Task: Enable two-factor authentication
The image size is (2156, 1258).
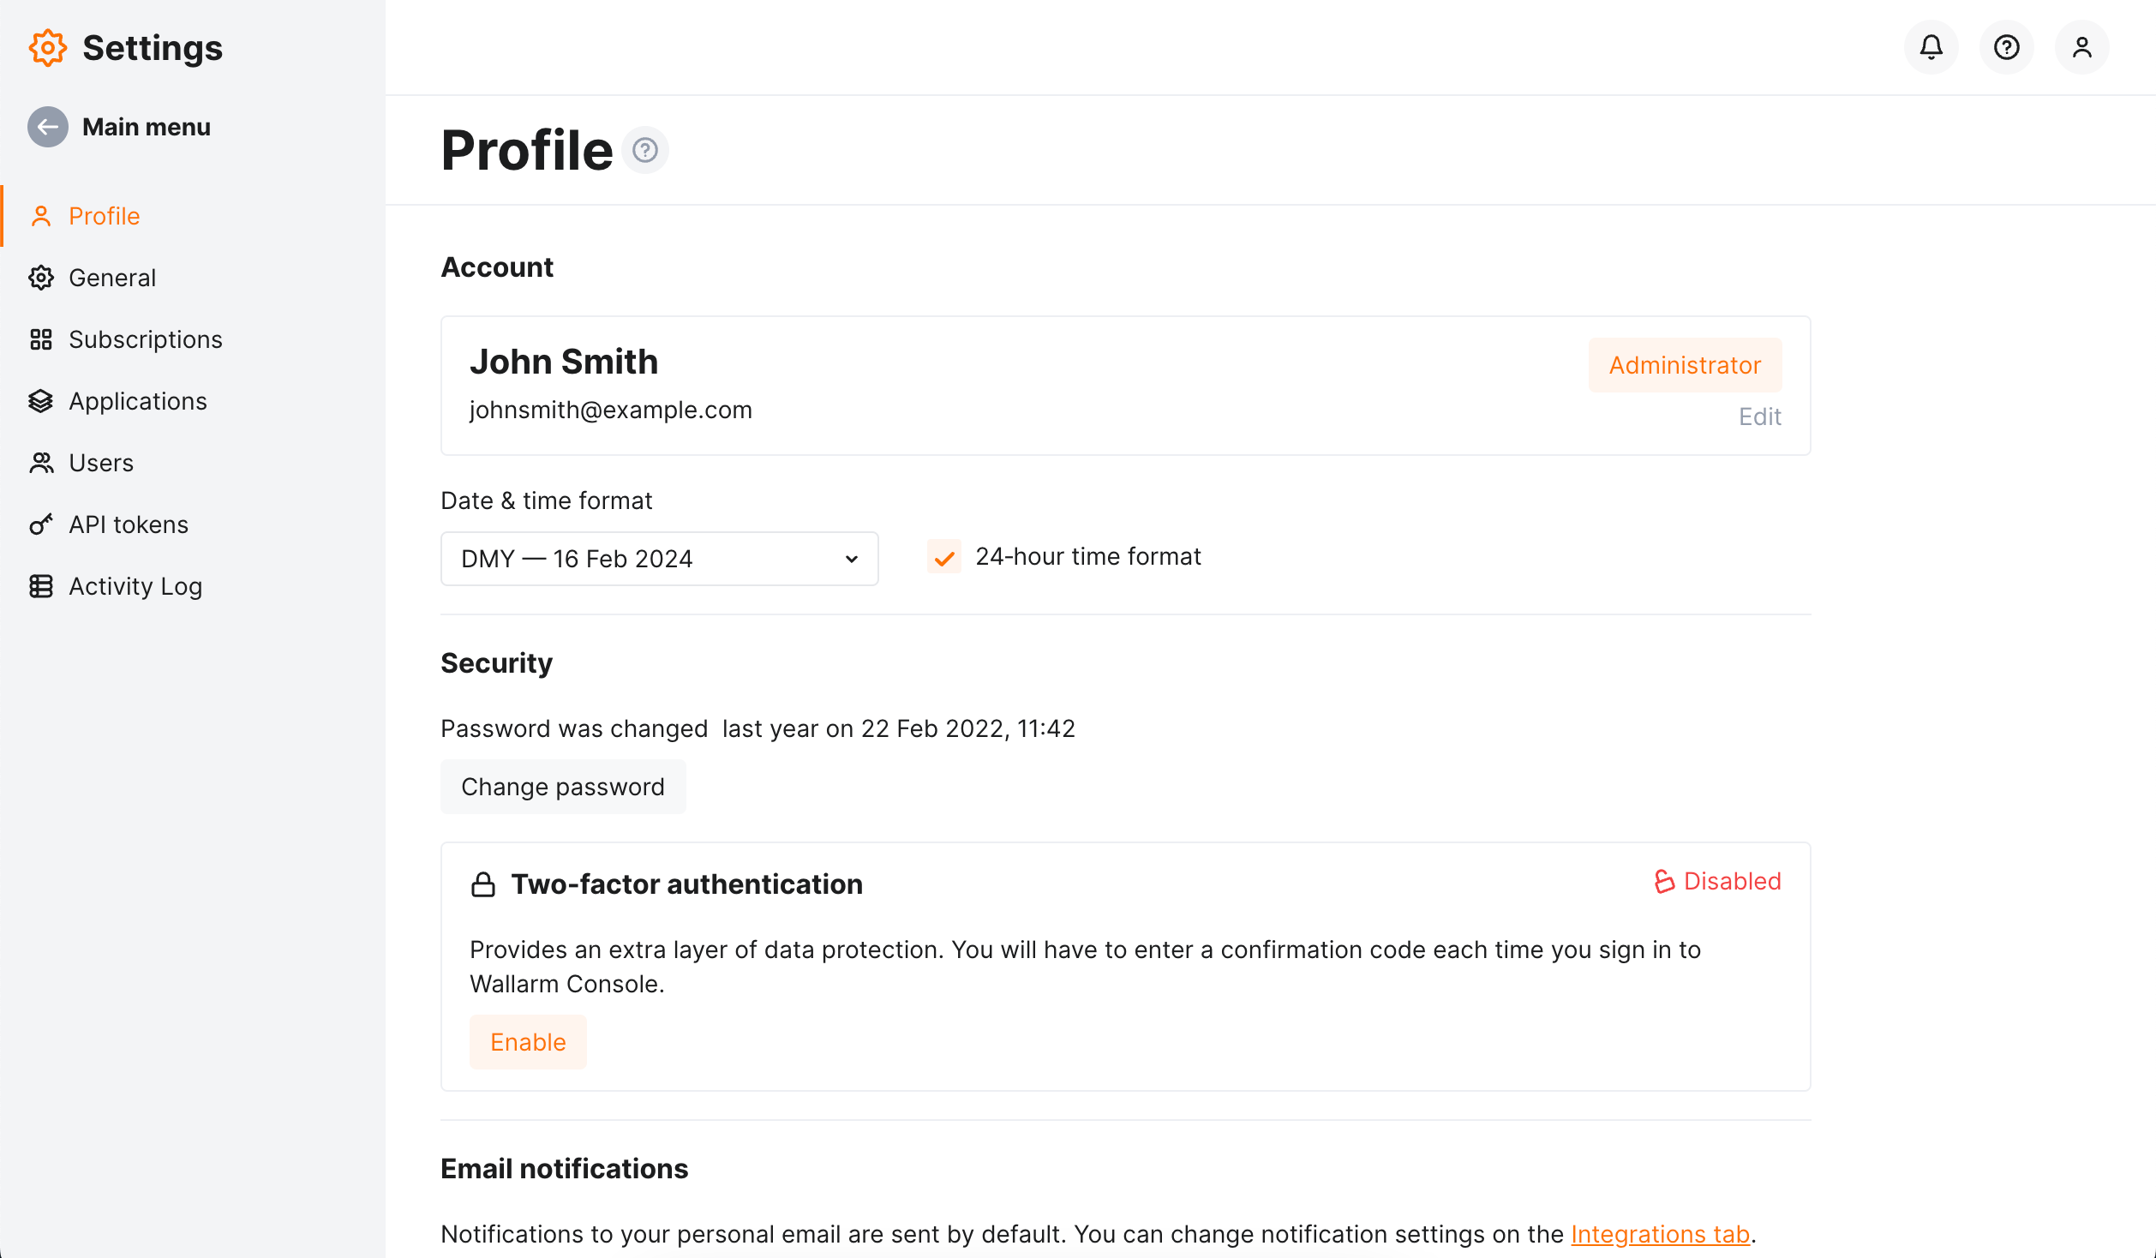Action: pos(528,1042)
